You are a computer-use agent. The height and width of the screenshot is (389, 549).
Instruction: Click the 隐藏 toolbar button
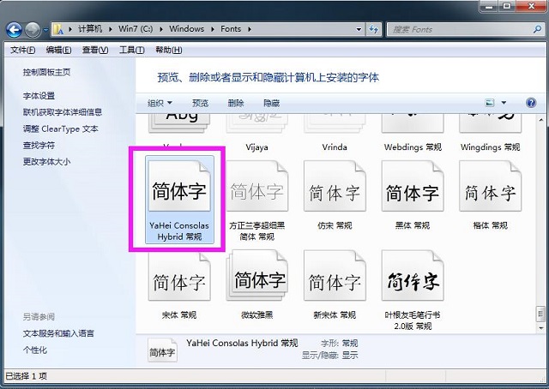(271, 103)
